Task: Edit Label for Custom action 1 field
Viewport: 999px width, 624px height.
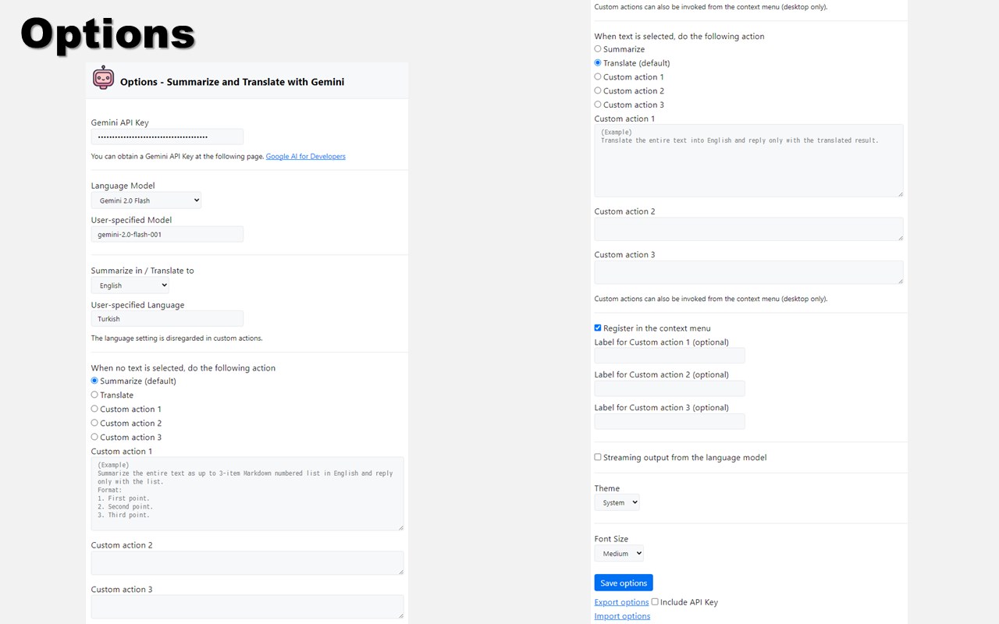Action: pos(670,356)
